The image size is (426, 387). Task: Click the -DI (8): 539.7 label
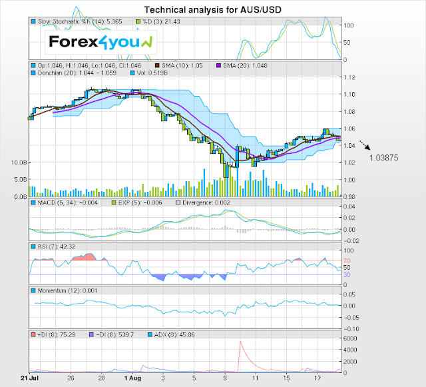(x=115, y=335)
